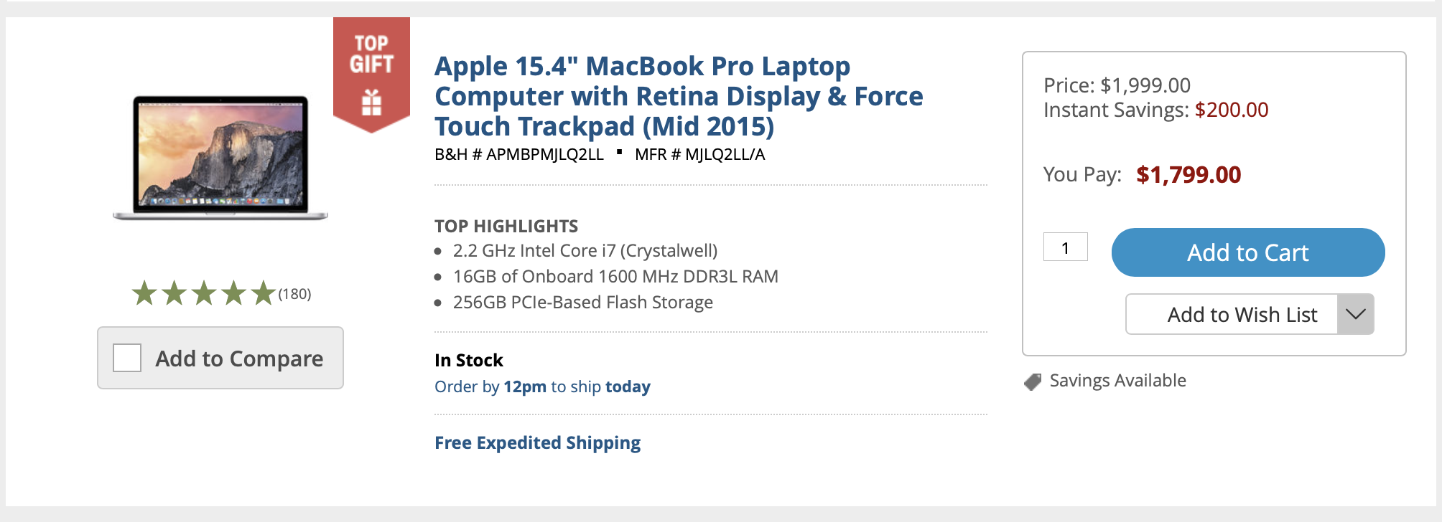The height and width of the screenshot is (522, 1442).
Task: Open the Free Expedited Shipping link
Action: [537, 443]
